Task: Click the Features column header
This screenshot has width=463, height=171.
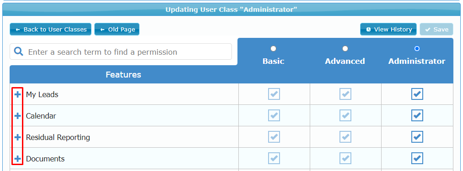Action: coord(124,74)
